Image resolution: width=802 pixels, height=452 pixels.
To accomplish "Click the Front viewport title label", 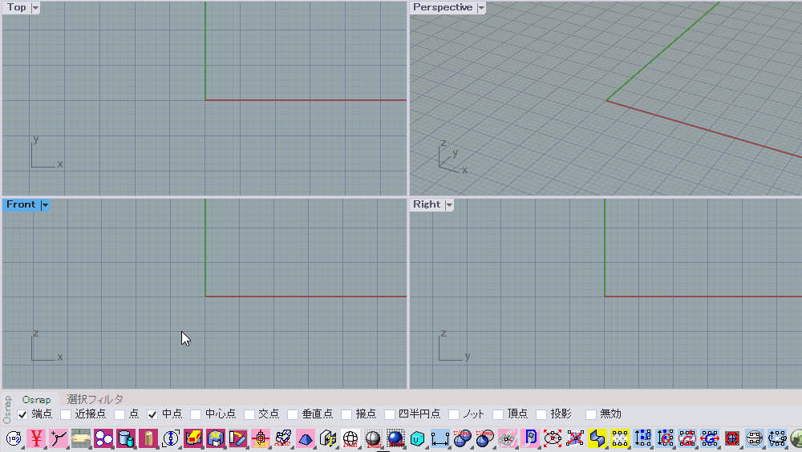I will pyautogui.click(x=21, y=205).
